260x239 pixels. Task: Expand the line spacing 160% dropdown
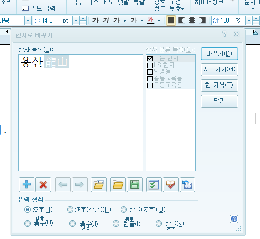tap(249, 21)
